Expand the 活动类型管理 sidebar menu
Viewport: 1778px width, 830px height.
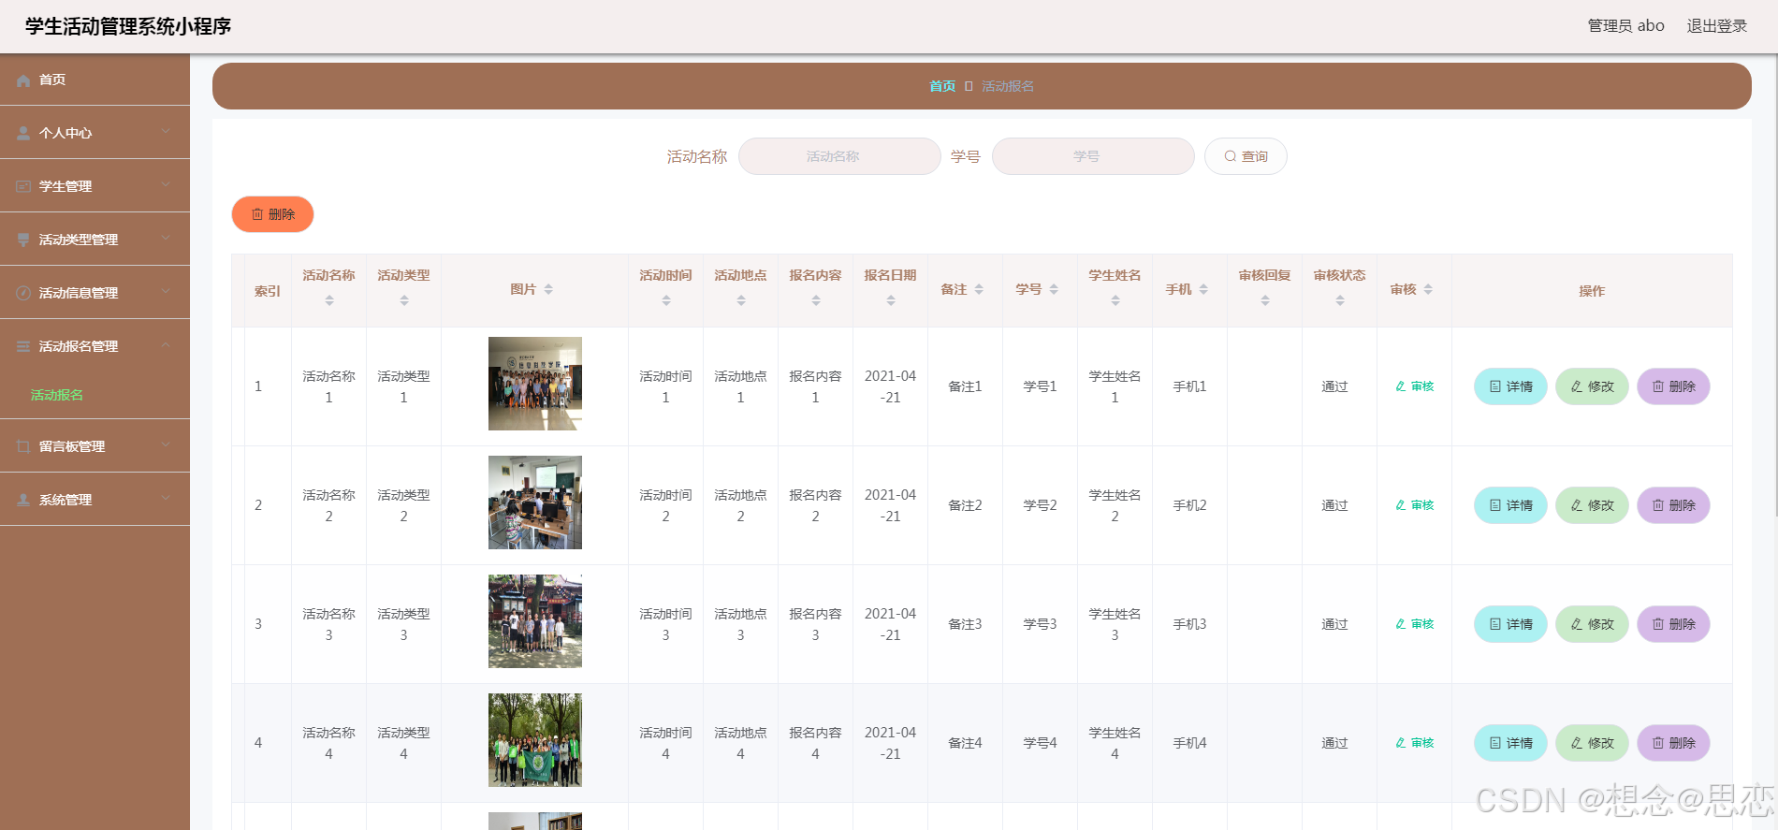[95, 240]
